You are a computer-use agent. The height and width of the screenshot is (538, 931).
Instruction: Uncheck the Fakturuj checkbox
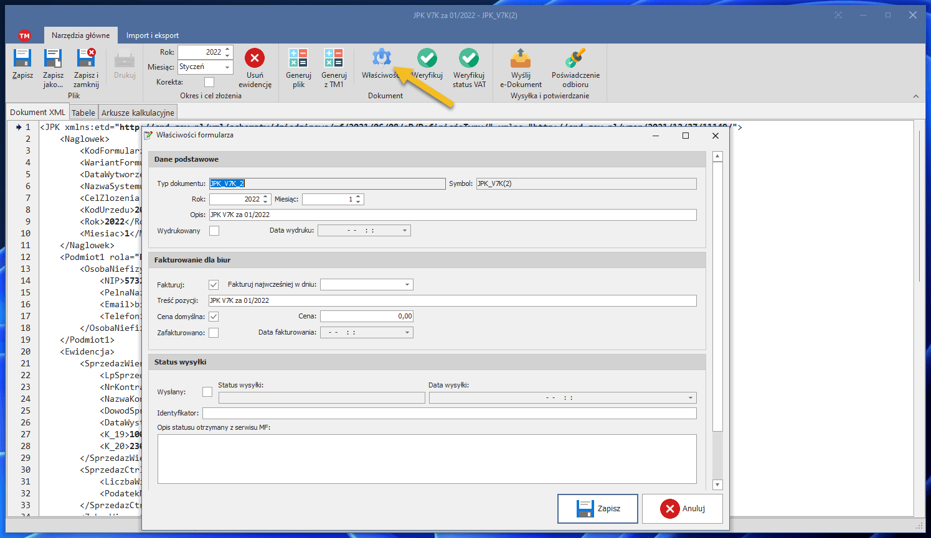[214, 285]
